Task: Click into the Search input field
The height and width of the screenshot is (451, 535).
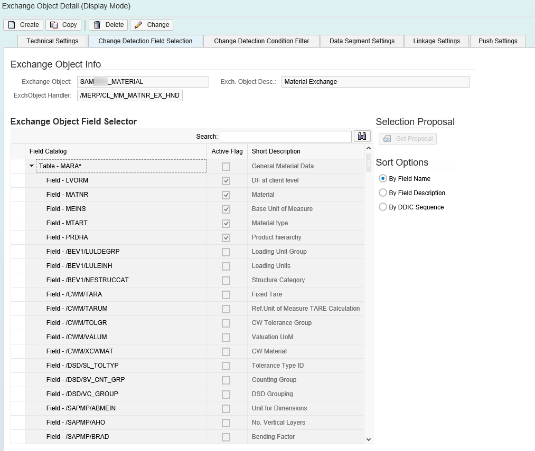Action: click(286, 137)
